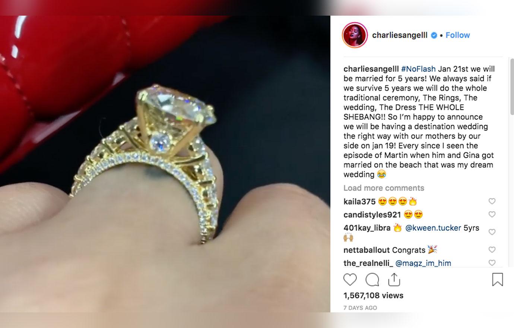The width and height of the screenshot is (514, 328).
Task: Like candistyles921's comment
Action: [492, 214]
